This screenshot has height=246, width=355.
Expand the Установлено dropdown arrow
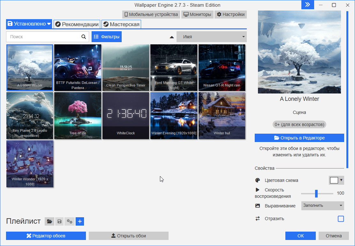(49, 24)
